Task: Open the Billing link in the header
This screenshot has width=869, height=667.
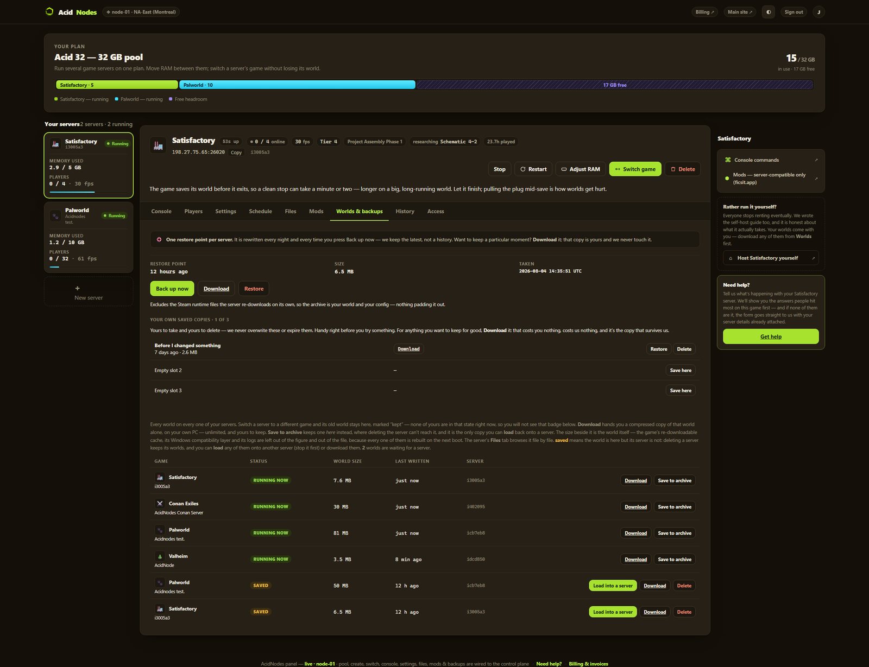Action: pos(705,12)
